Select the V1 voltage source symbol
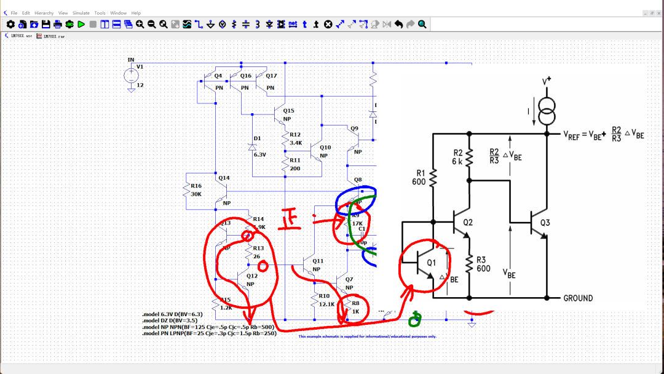The image size is (664, 374). tap(131, 75)
